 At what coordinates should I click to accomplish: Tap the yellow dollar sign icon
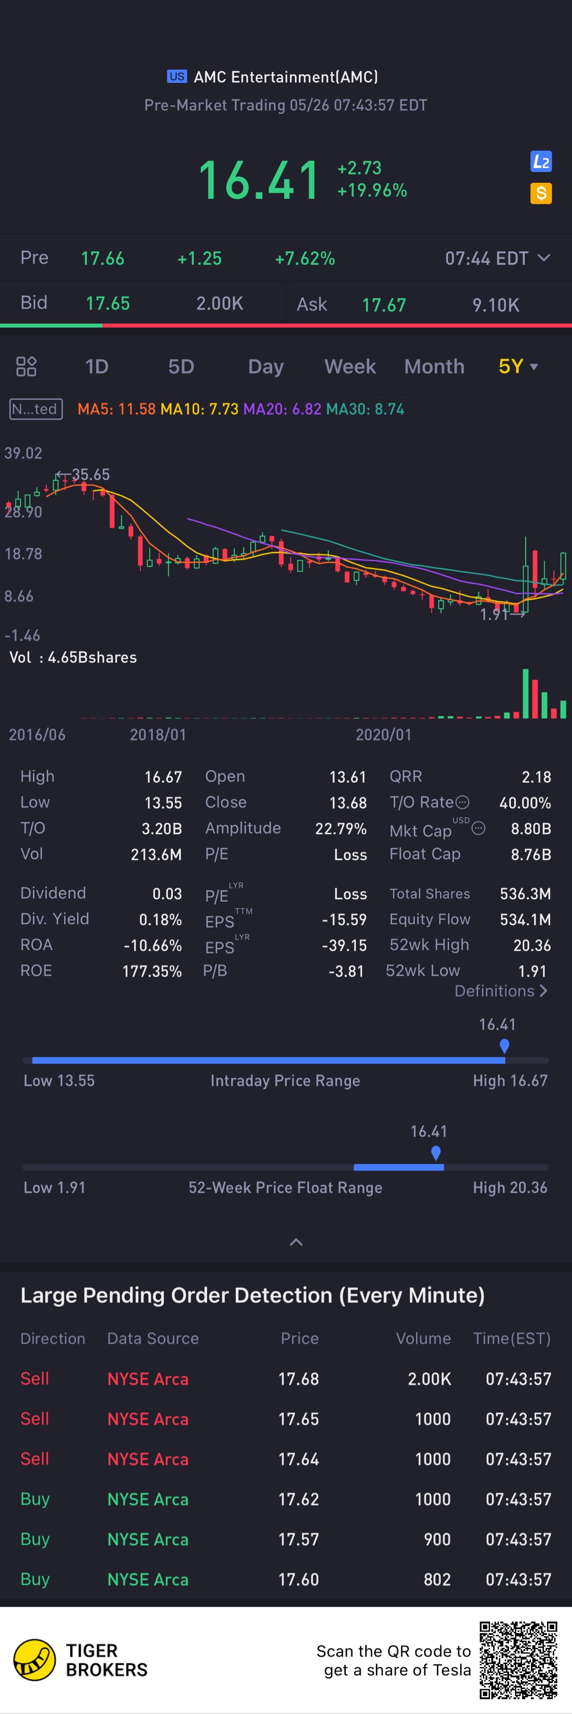click(x=541, y=193)
